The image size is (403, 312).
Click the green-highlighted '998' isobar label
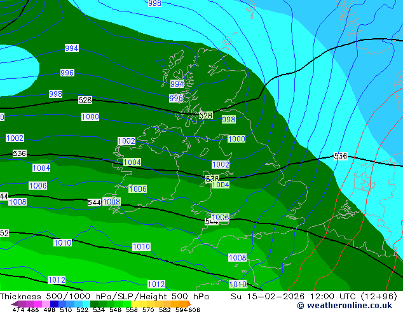tap(228, 120)
